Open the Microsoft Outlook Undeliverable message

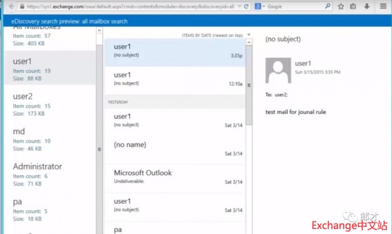174,176
